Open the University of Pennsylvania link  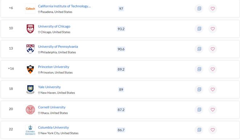[x=58, y=46]
